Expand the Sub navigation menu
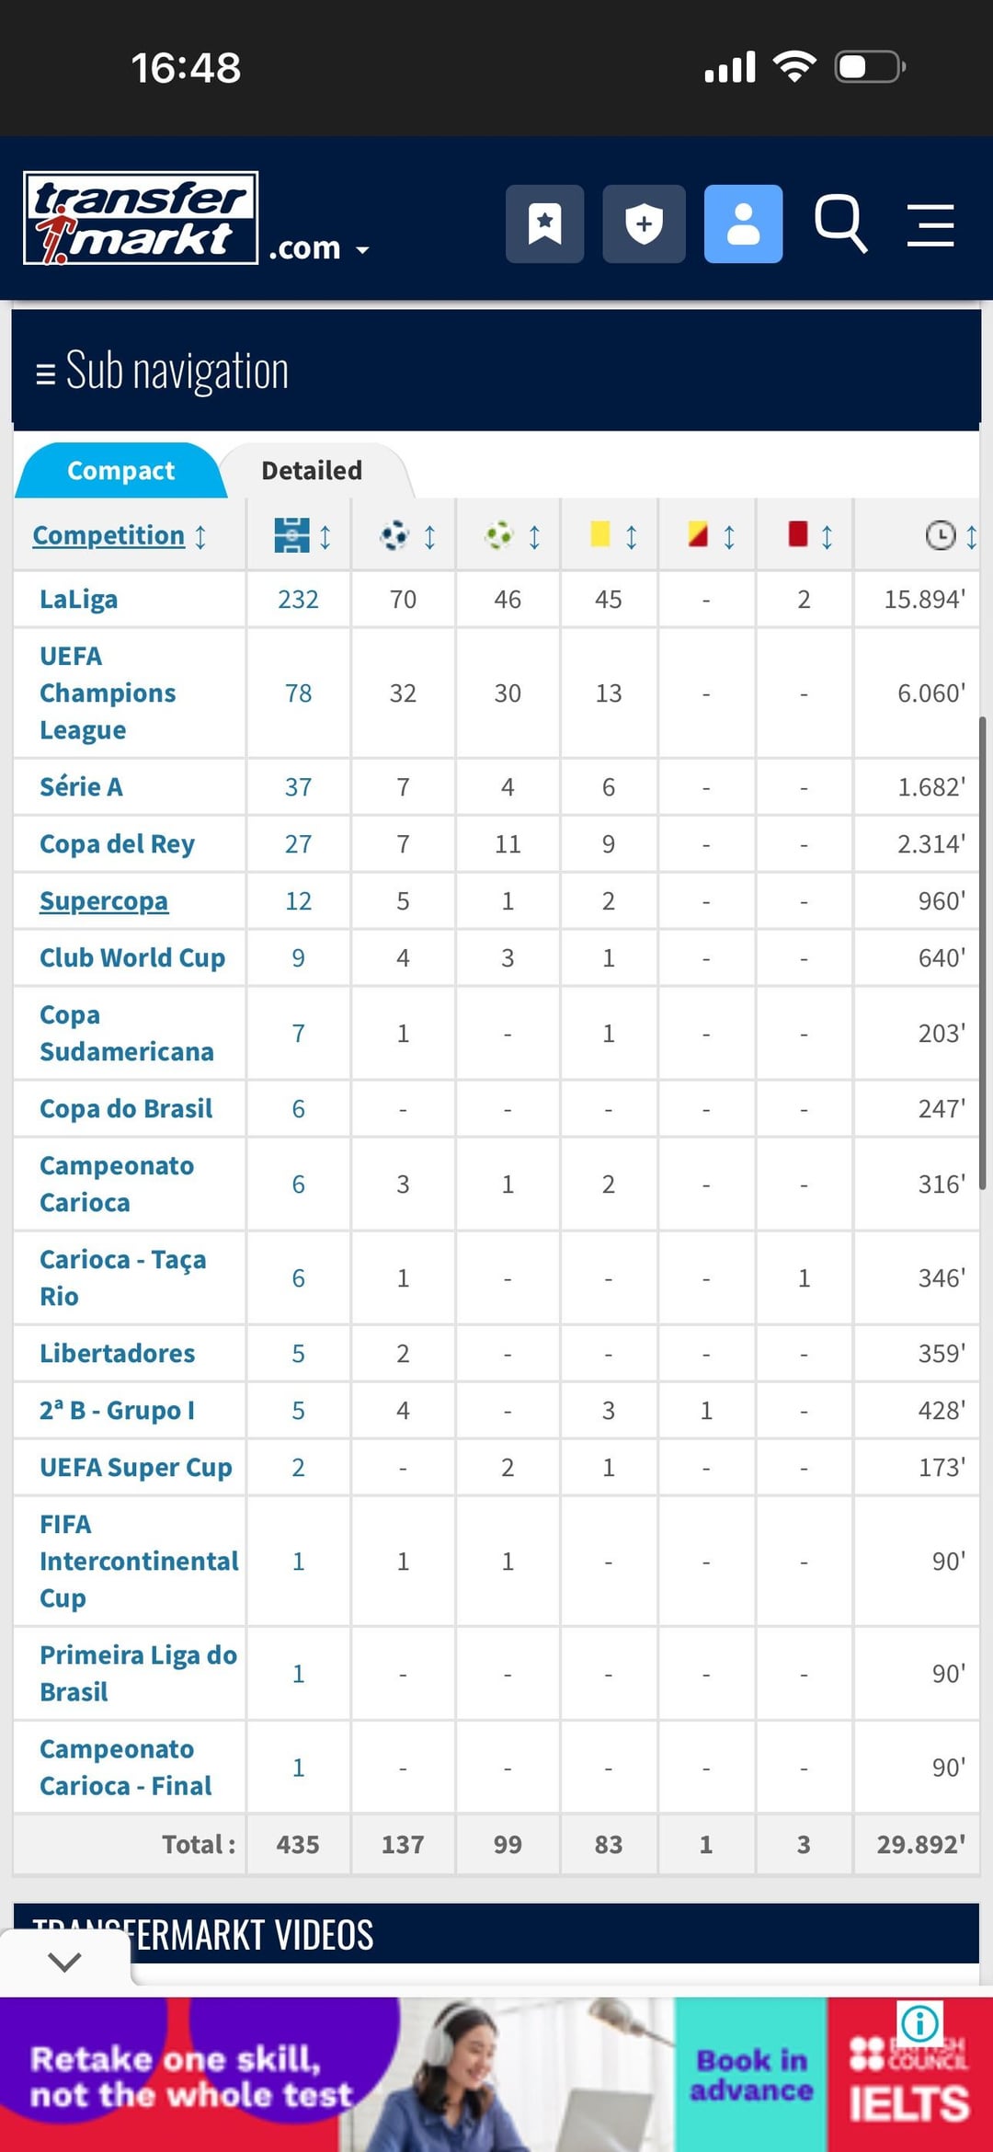Viewport: 993px width, 2152px height. [x=162, y=371]
